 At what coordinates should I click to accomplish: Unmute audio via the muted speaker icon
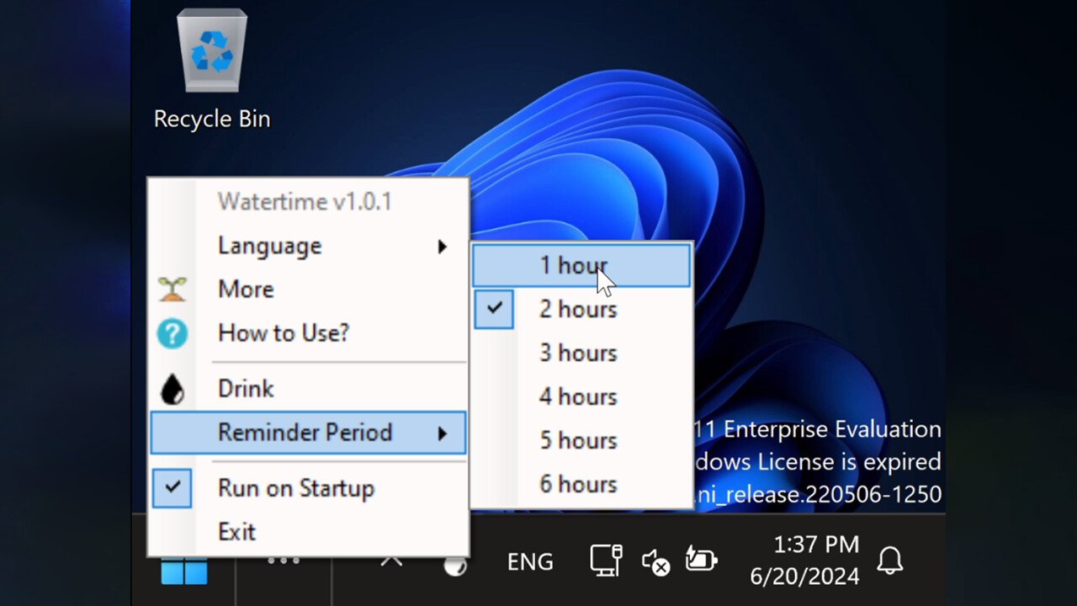pyautogui.click(x=655, y=562)
